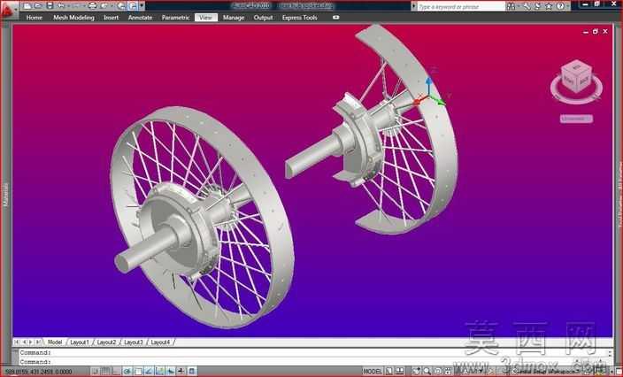Image resolution: width=623 pixels, height=377 pixels.
Task: Toggle Snap mode in status bar
Action: (x=96, y=372)
